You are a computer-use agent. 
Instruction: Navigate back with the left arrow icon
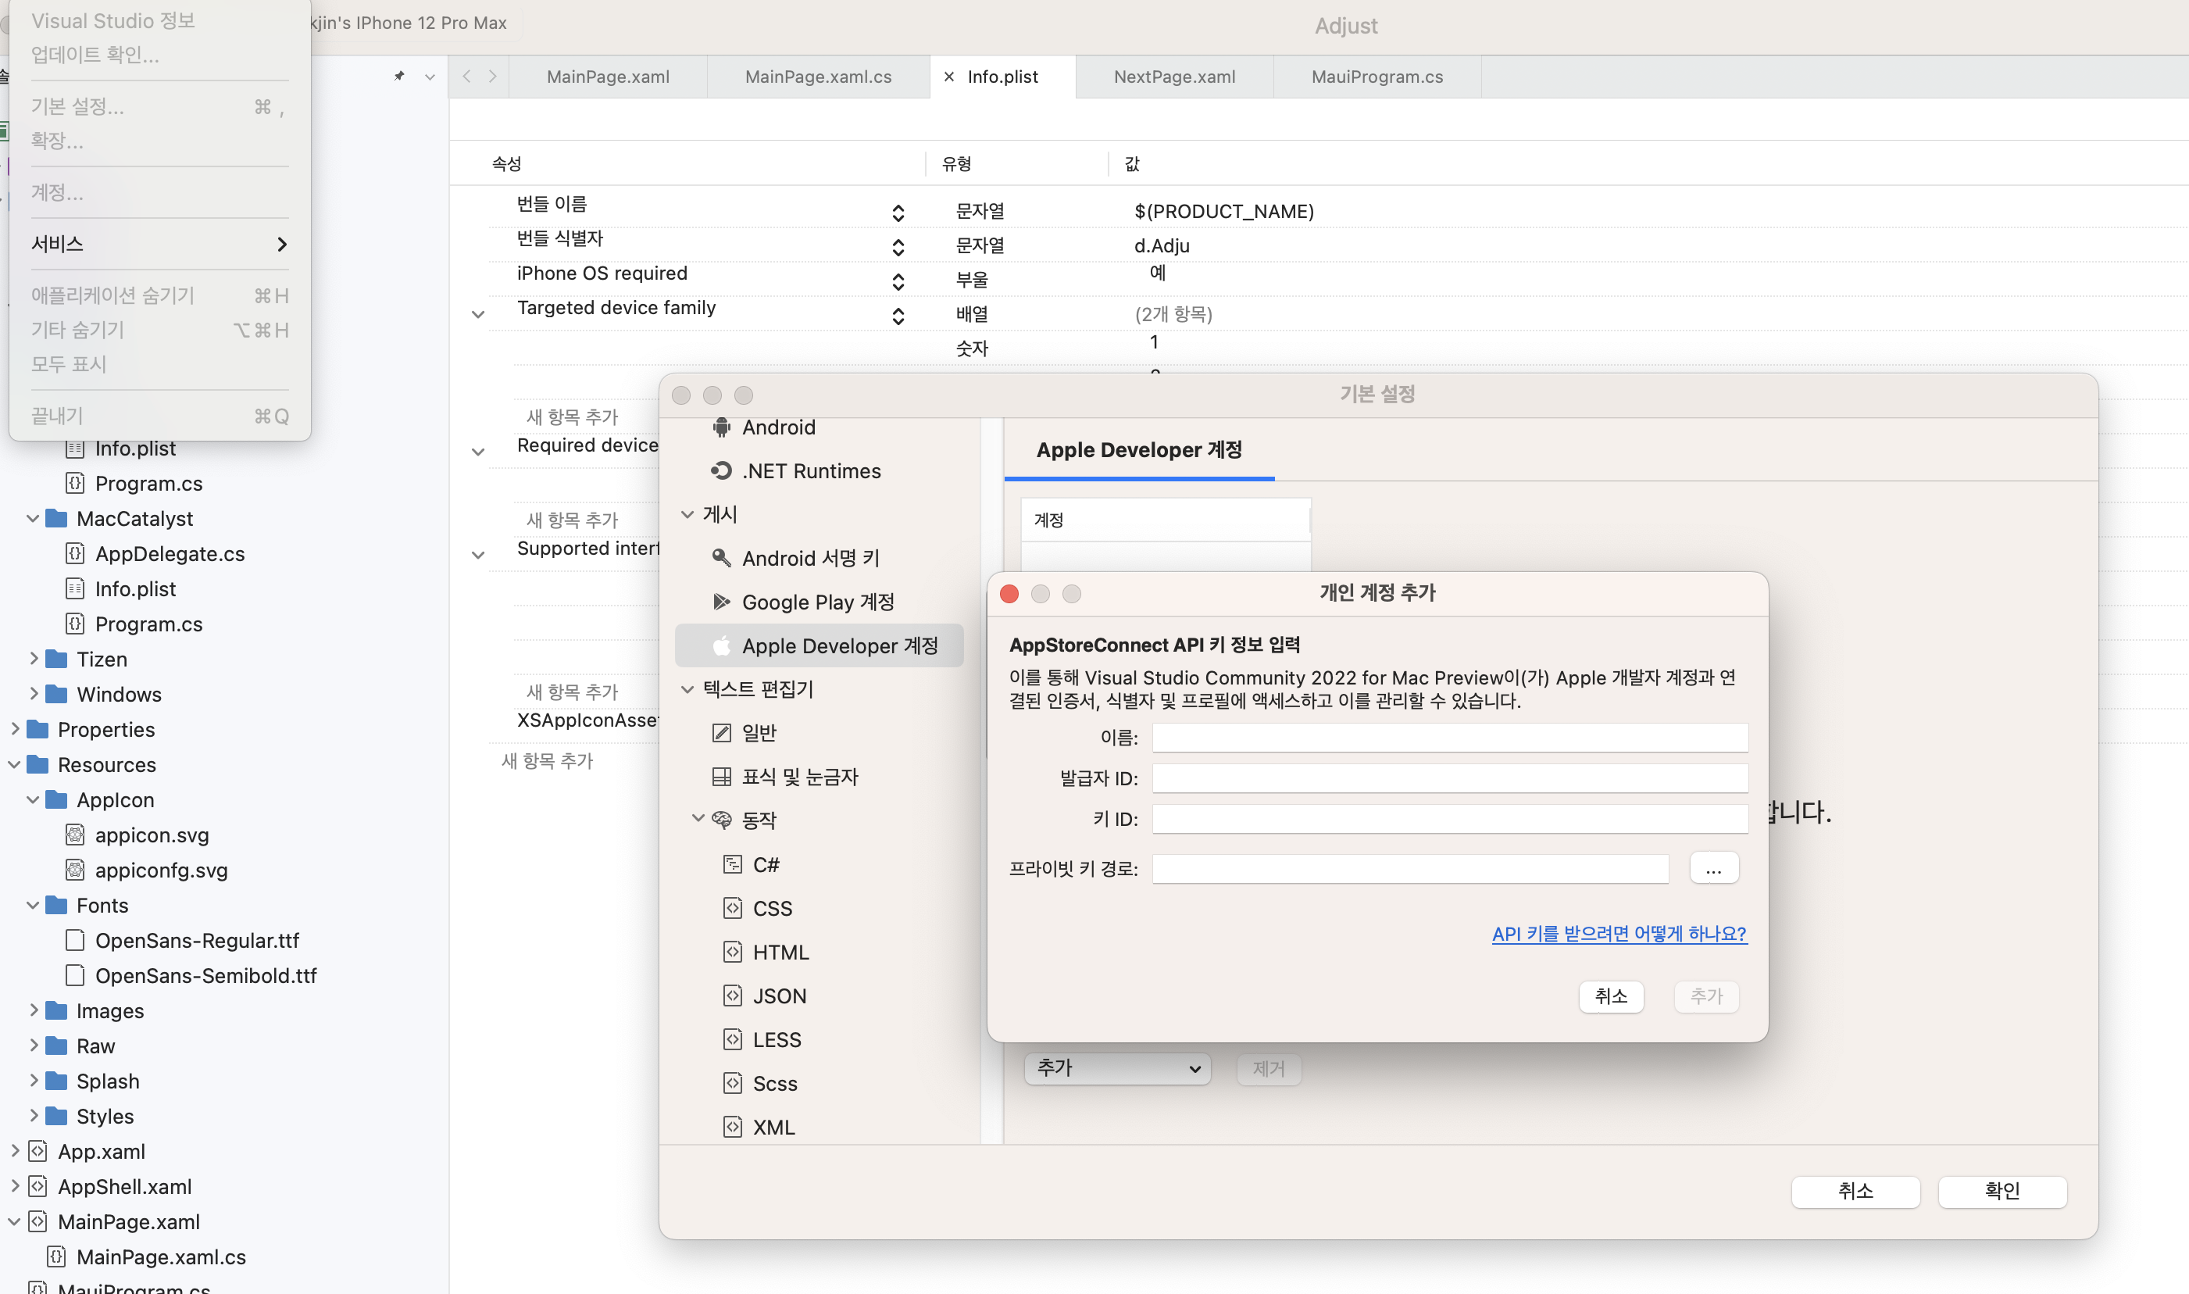coord(467,77)
